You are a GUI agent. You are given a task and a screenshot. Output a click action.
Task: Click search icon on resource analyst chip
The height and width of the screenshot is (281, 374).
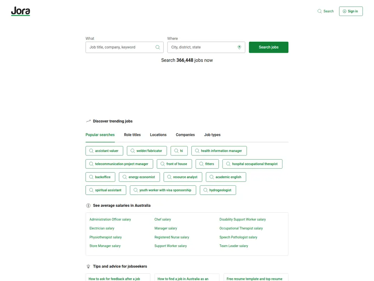169,177
